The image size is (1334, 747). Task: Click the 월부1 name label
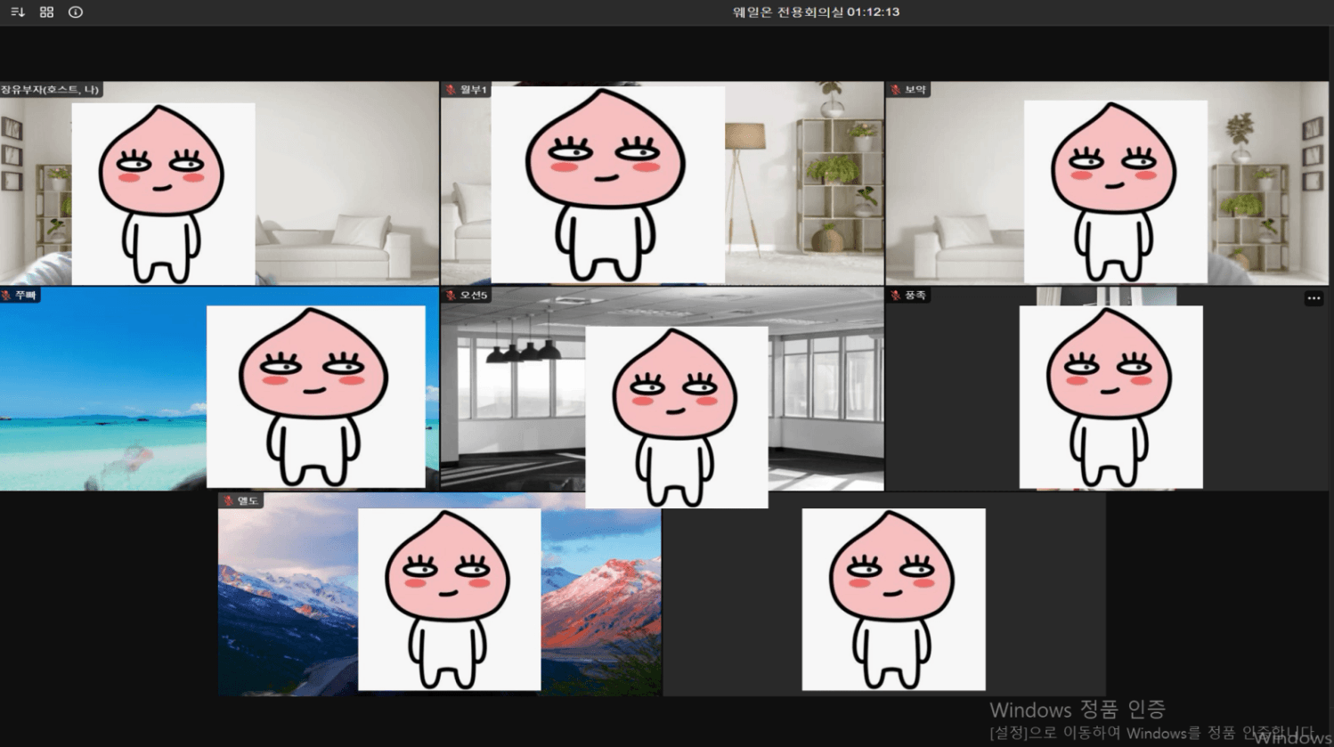[473, 90]
